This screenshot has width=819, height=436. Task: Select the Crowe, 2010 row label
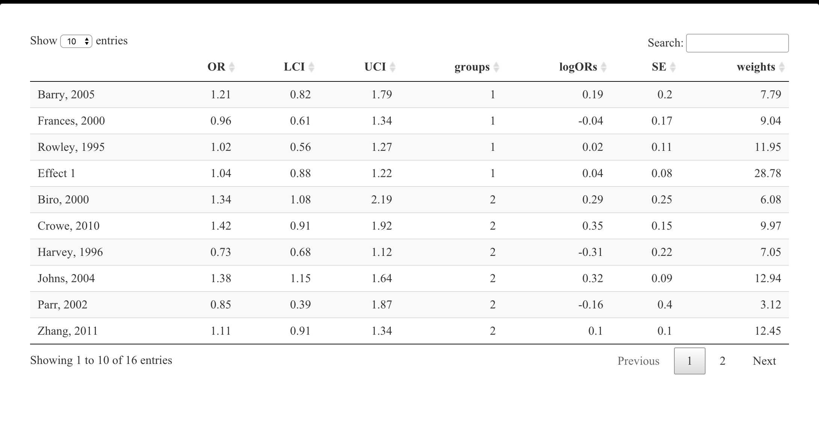[x=68, y=226]
